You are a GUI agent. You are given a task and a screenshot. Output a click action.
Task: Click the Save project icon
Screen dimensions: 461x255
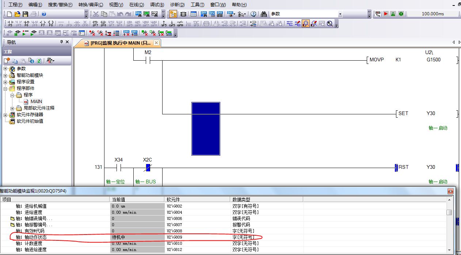pyautogui.click(x=25, y=14)
